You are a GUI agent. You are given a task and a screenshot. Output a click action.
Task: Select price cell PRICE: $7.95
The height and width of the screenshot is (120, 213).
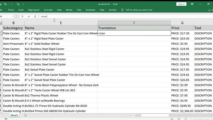click(182, 95)
